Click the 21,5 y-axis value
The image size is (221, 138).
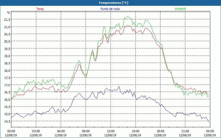click(7, 20)
